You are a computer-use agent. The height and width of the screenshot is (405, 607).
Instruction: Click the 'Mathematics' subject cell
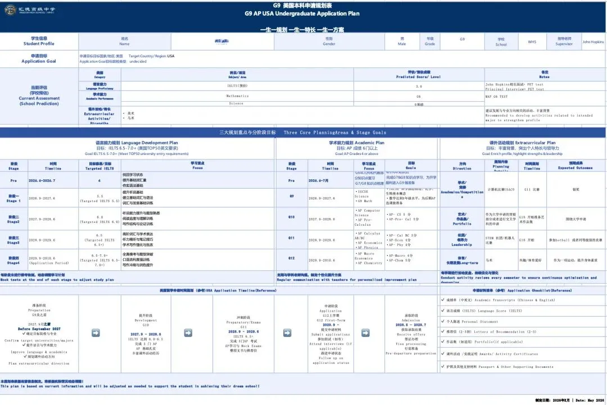tap(237, 96)
